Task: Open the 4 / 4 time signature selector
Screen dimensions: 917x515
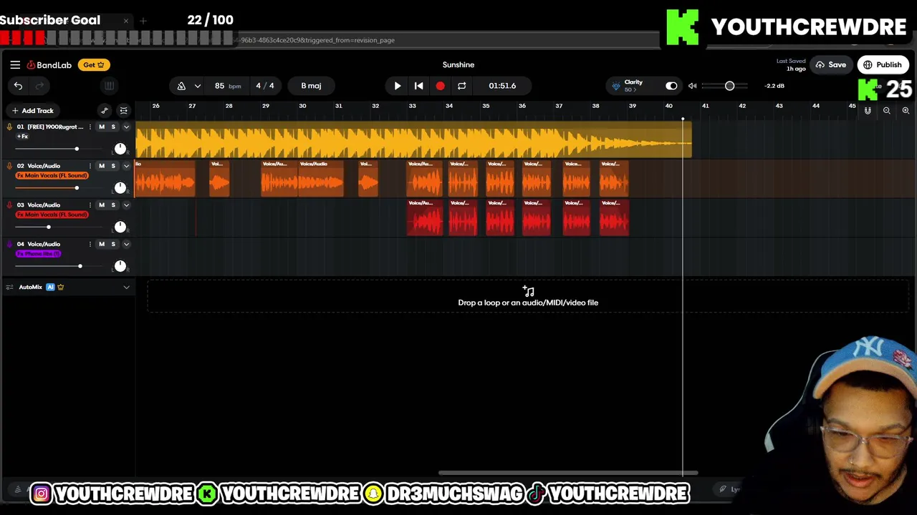Action: pyautogui.click(x=265, y=86)
